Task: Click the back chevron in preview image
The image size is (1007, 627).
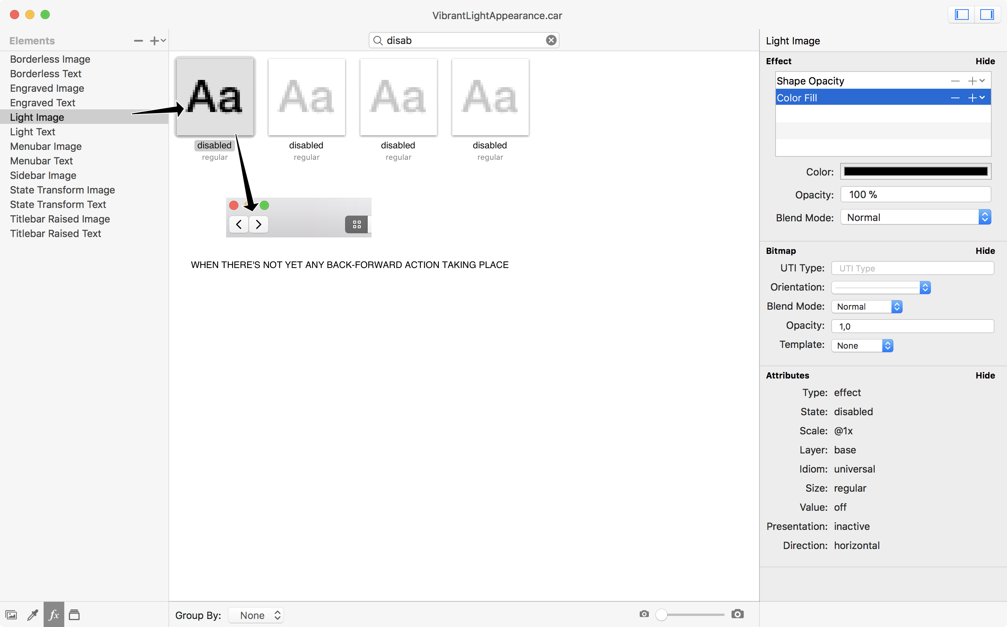Action: 239,224
